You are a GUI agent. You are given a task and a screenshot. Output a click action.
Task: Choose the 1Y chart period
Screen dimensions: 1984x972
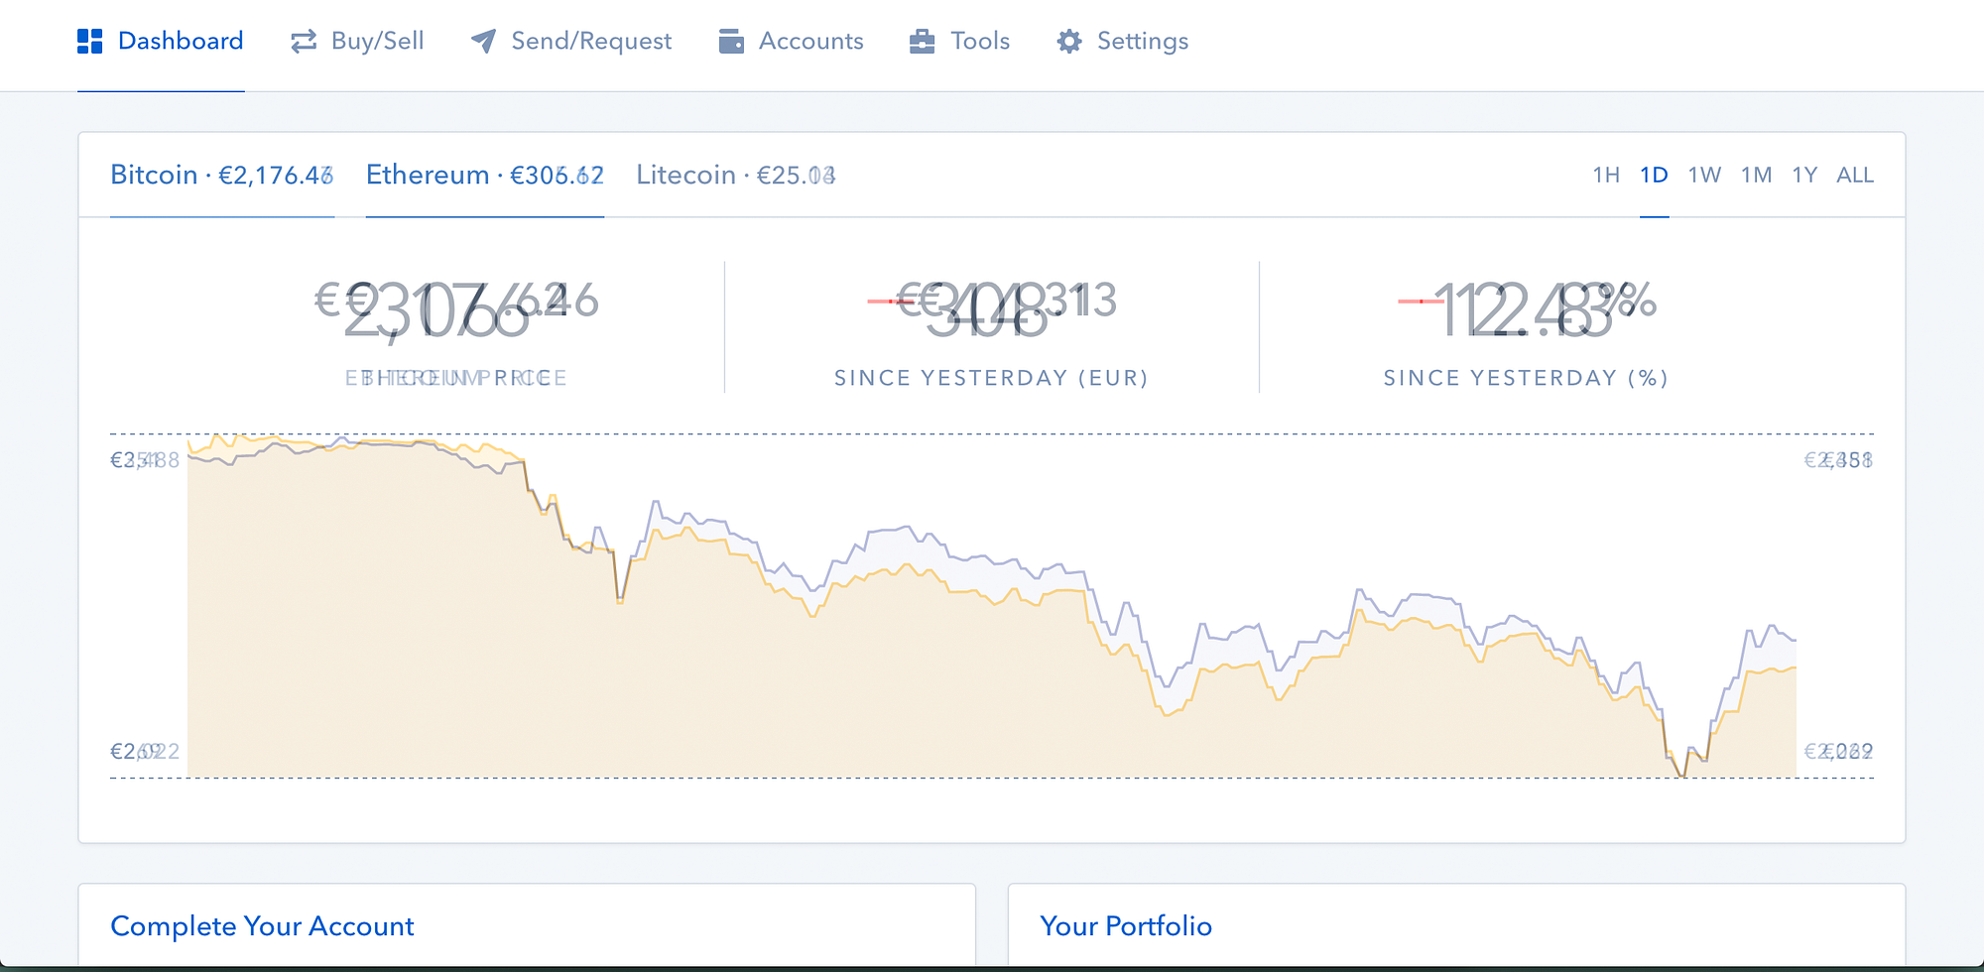click(1804, 176)
